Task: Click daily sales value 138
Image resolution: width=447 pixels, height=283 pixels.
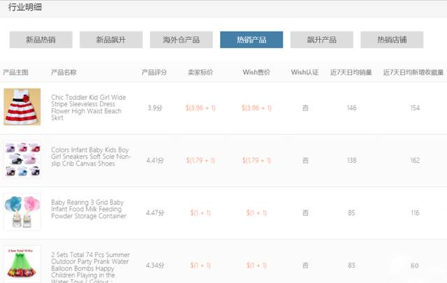Action: [x=351, y=160]
